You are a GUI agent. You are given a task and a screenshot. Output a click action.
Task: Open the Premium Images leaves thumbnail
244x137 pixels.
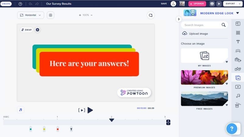click(x=204, y=77)
